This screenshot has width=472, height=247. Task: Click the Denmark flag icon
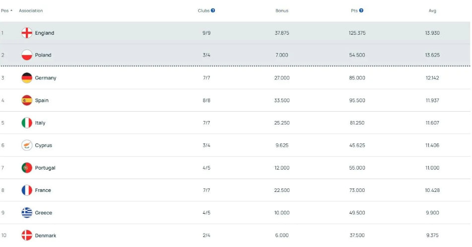(27, 235)
